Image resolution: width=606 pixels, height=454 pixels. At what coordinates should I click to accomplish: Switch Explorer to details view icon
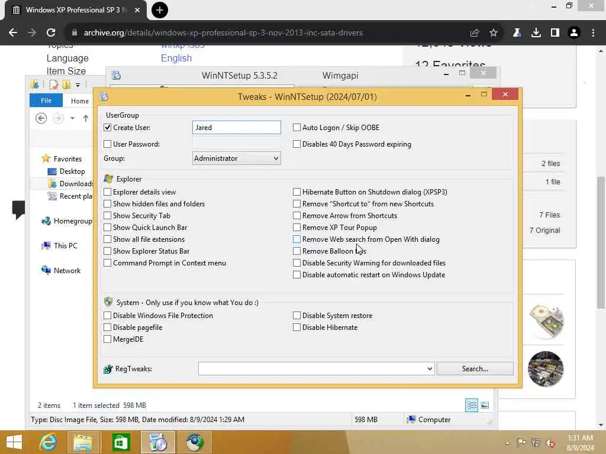pyautogui.click(x=472, y=406)
